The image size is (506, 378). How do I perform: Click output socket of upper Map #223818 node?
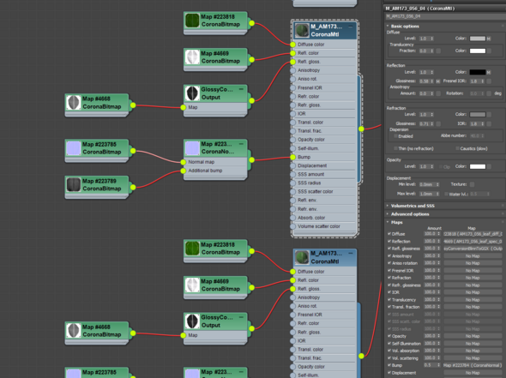click(x=251, y=23)
